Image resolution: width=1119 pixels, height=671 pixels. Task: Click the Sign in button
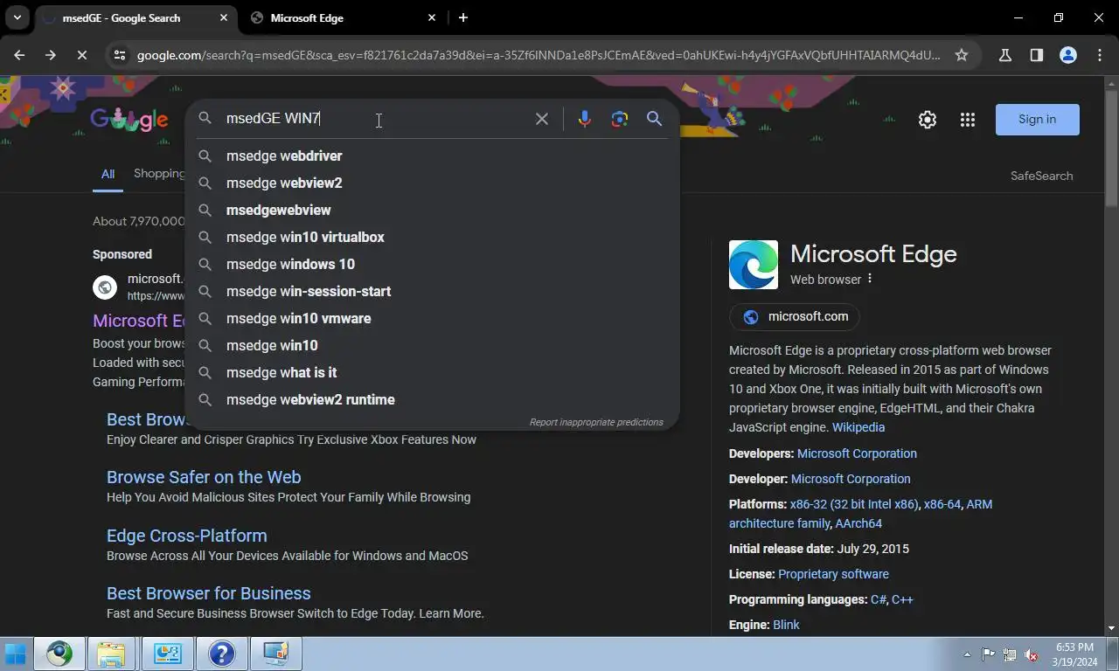click(1037, 120)
